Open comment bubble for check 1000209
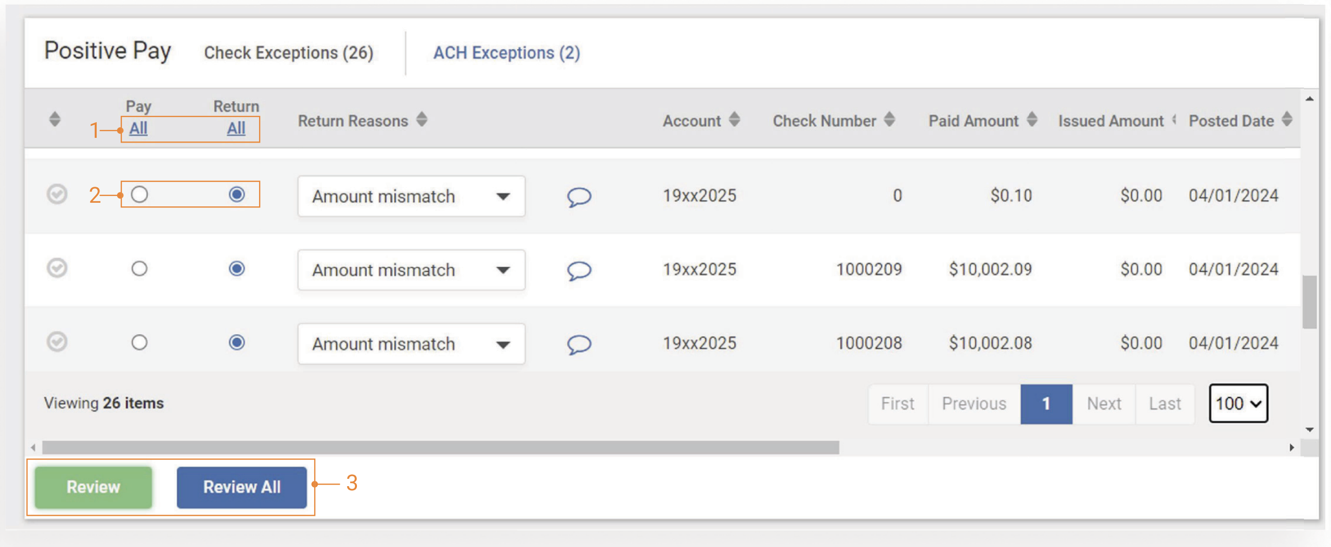The width and height of the screenshot is (1331, 547). (579, 270)
